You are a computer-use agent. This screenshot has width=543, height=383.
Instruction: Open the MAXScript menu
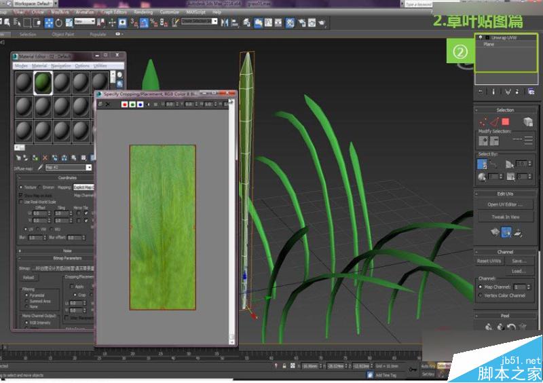coord(195,12)
